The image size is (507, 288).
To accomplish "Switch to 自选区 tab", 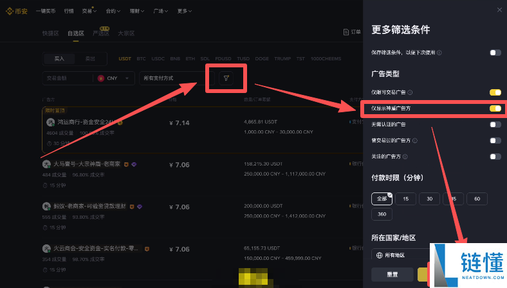I will point(76,33).
